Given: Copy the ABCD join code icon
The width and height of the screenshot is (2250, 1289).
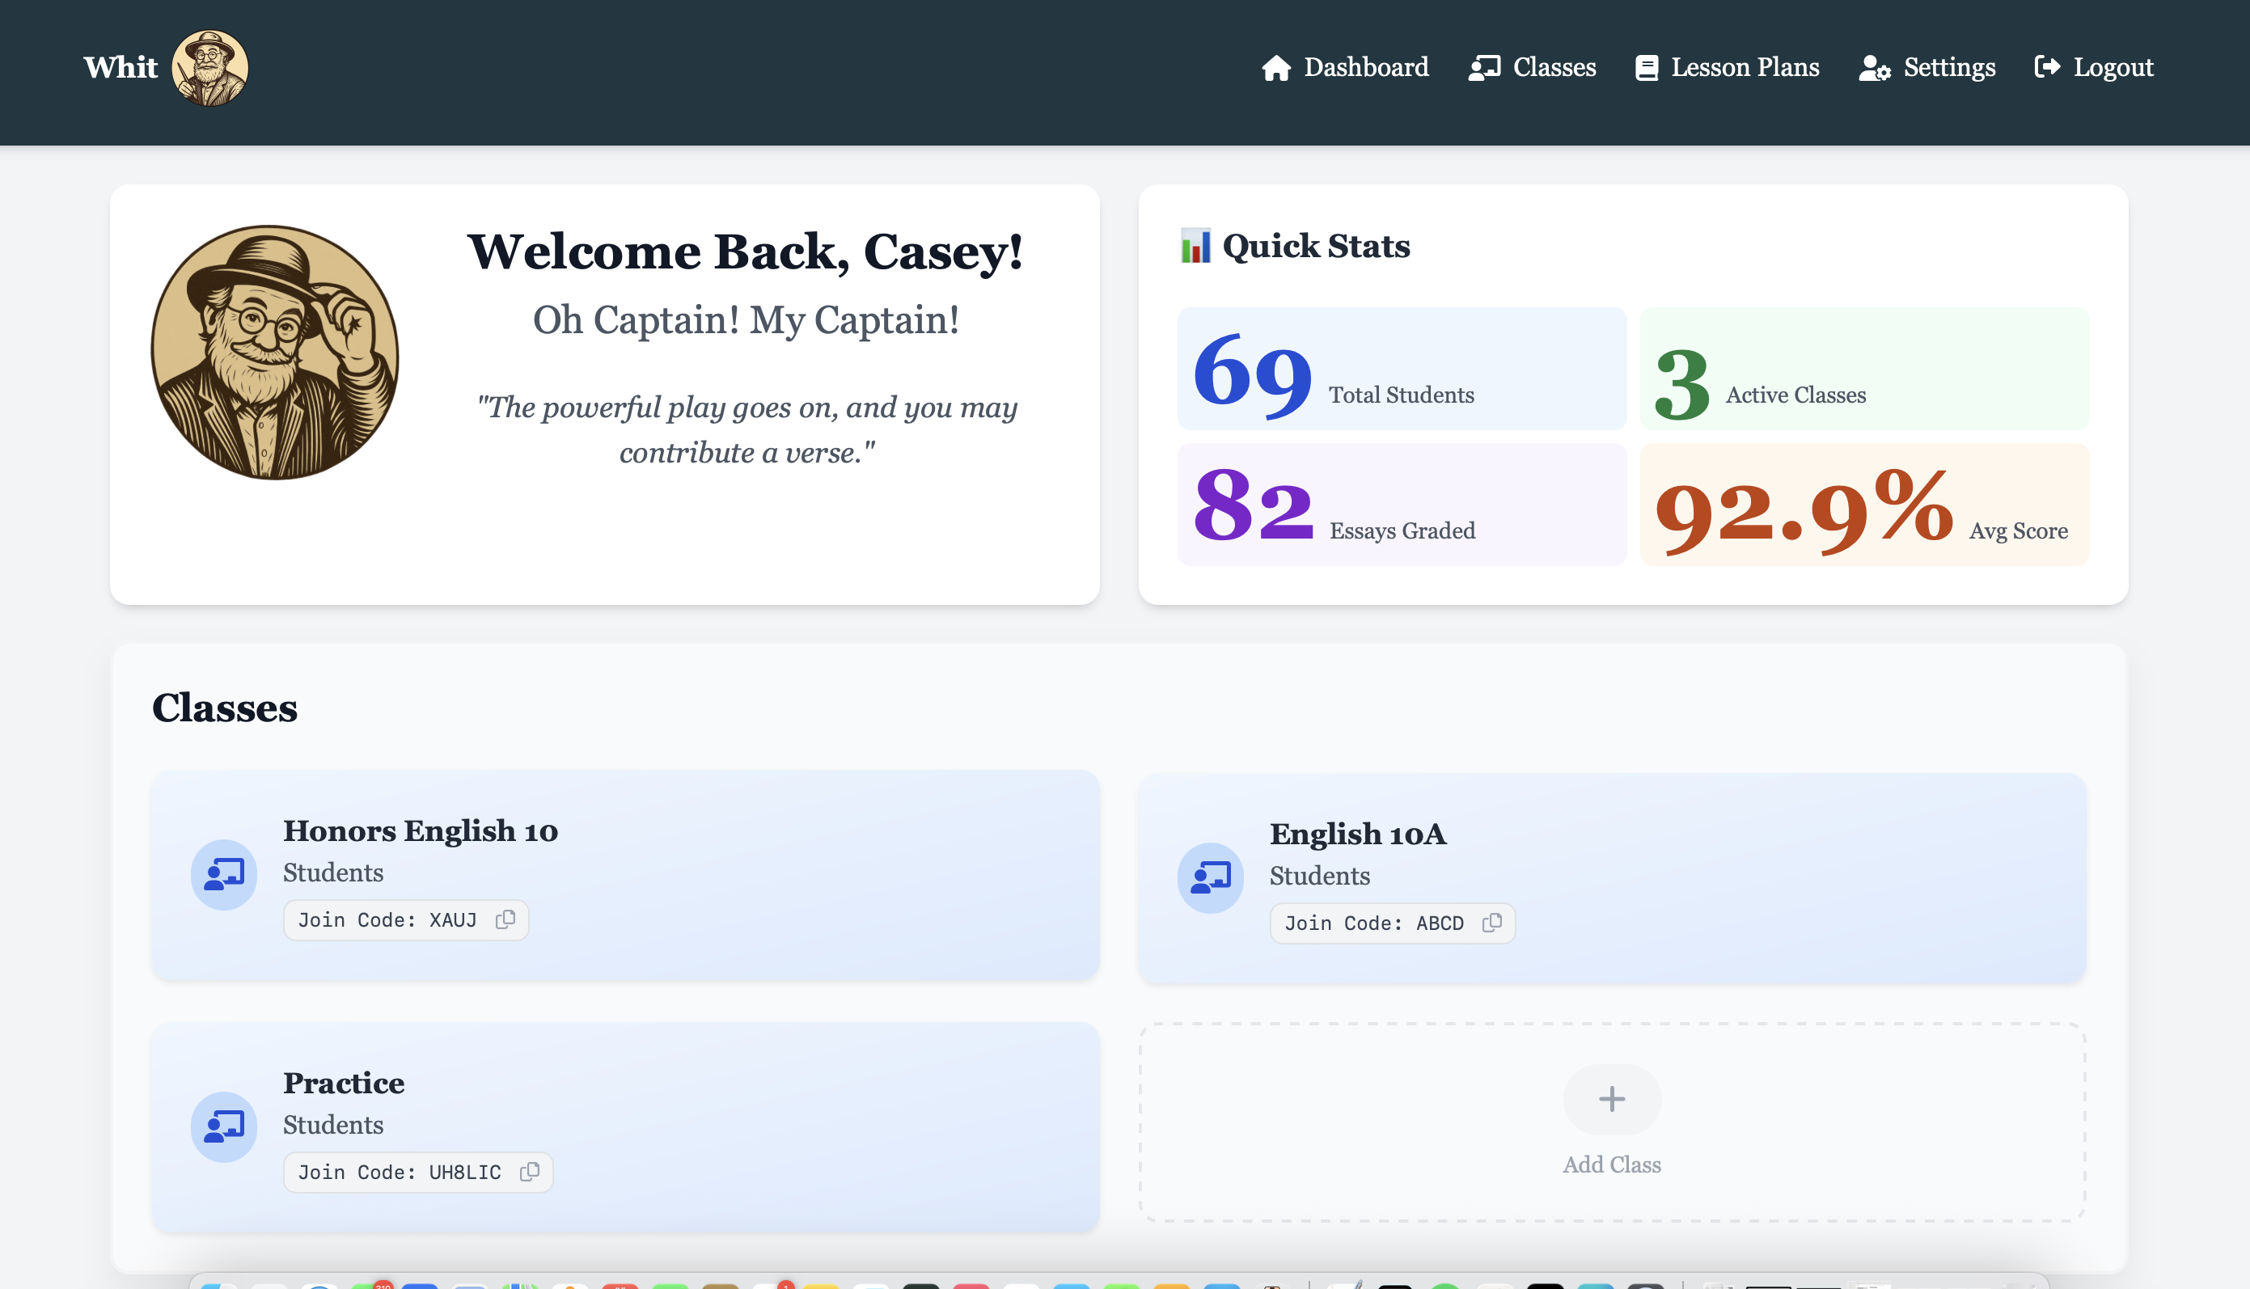Looking at the screenshot, I should click(x=1492, y=923).
